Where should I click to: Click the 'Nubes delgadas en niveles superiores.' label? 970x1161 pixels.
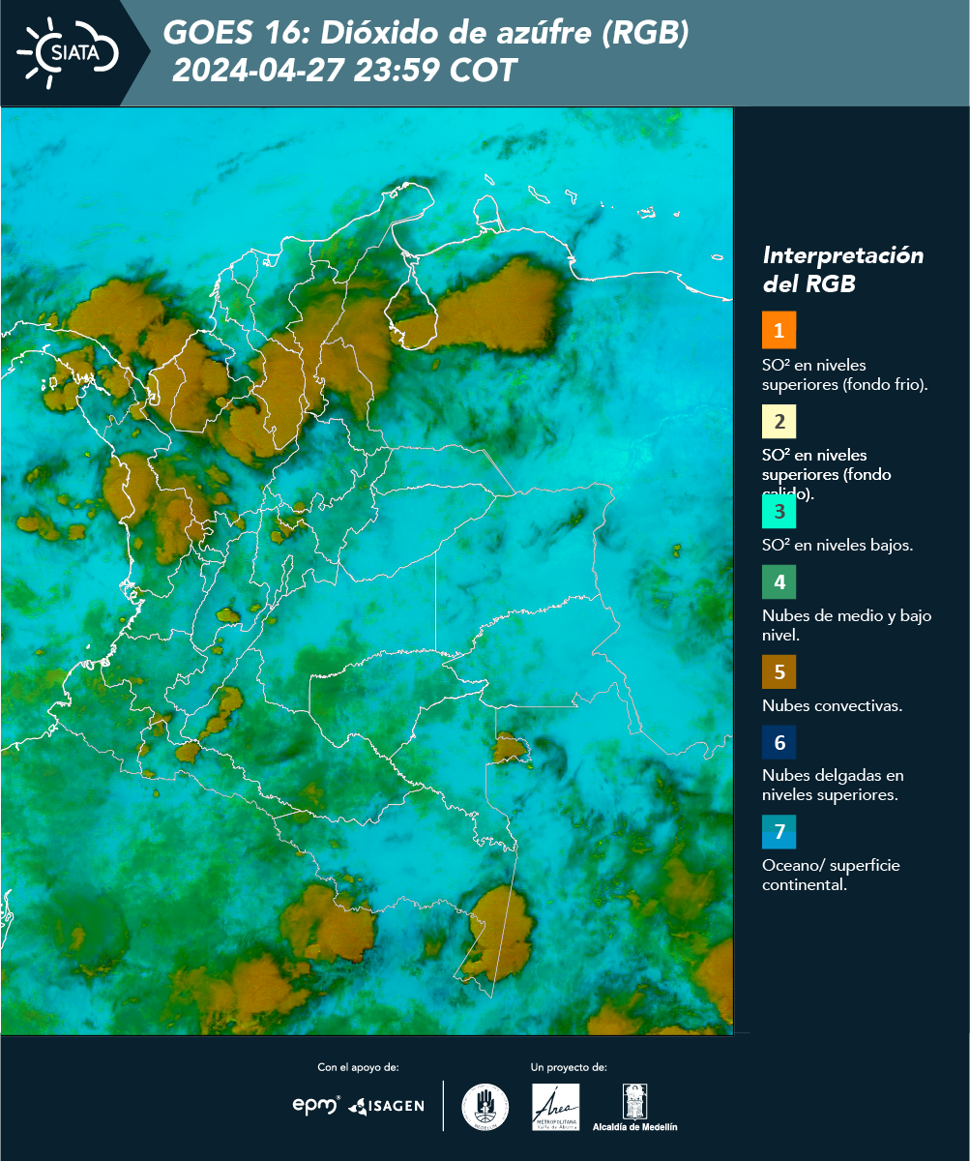point(833,786)
